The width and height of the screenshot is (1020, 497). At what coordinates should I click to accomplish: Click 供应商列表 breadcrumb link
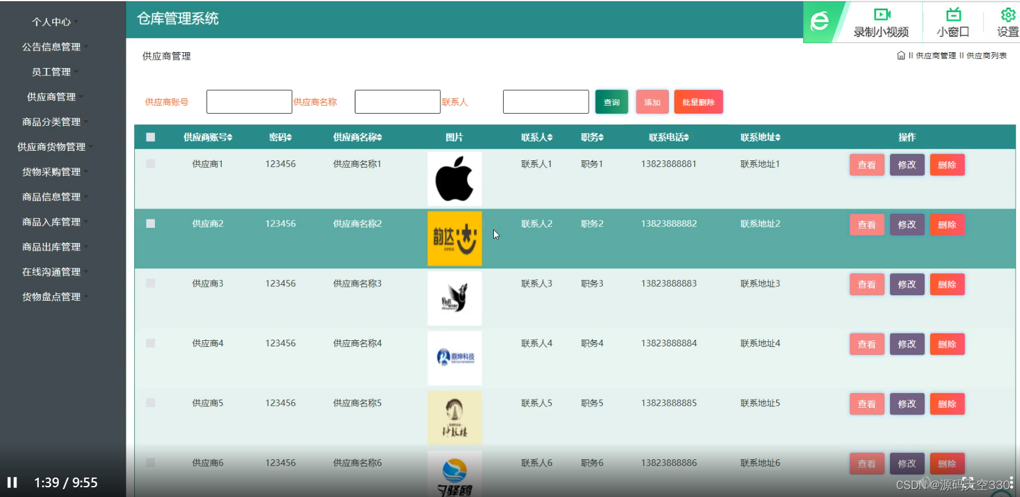coord(987,56)
